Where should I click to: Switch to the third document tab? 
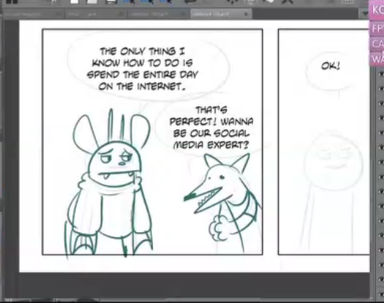(157, 14)
